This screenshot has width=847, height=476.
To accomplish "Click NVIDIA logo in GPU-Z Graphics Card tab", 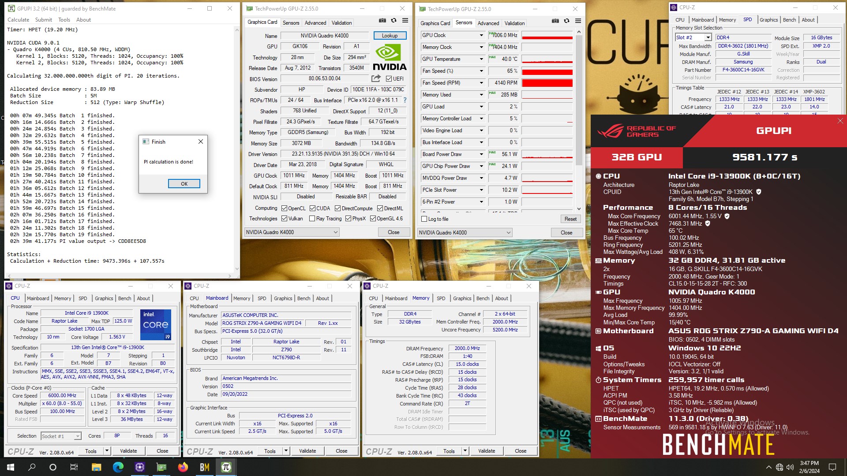I will [x=390, y=58].
